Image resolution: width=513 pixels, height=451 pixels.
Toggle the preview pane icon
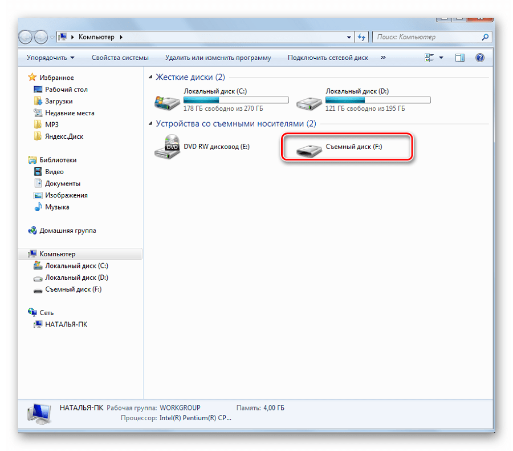[459, 58]
